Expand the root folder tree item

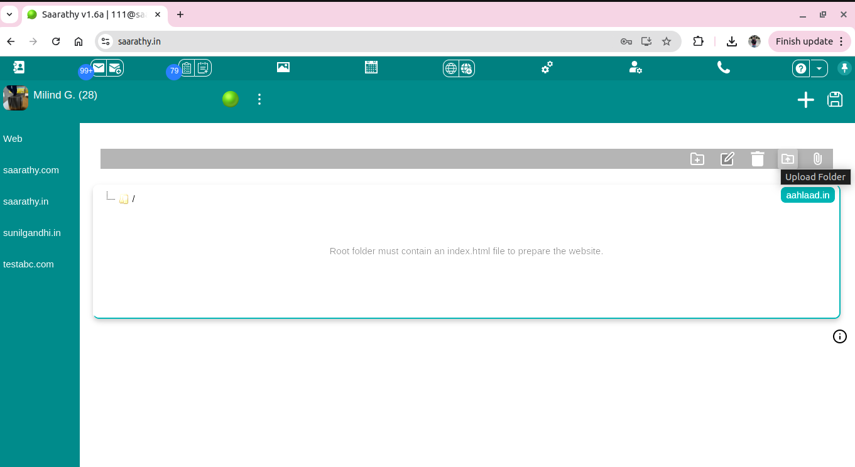click(124, 198)
